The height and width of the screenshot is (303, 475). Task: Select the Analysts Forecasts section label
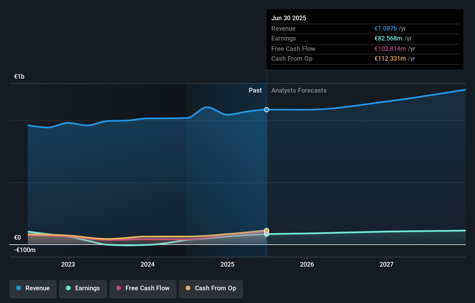(299, 90)
